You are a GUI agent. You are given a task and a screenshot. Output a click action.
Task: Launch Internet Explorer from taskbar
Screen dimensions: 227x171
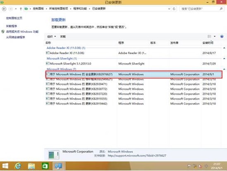click(x=18, y=166)
